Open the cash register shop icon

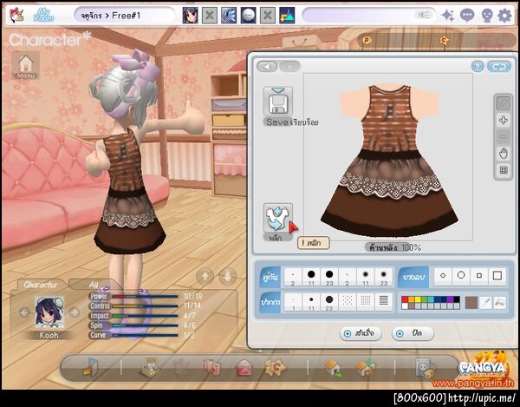150,368
